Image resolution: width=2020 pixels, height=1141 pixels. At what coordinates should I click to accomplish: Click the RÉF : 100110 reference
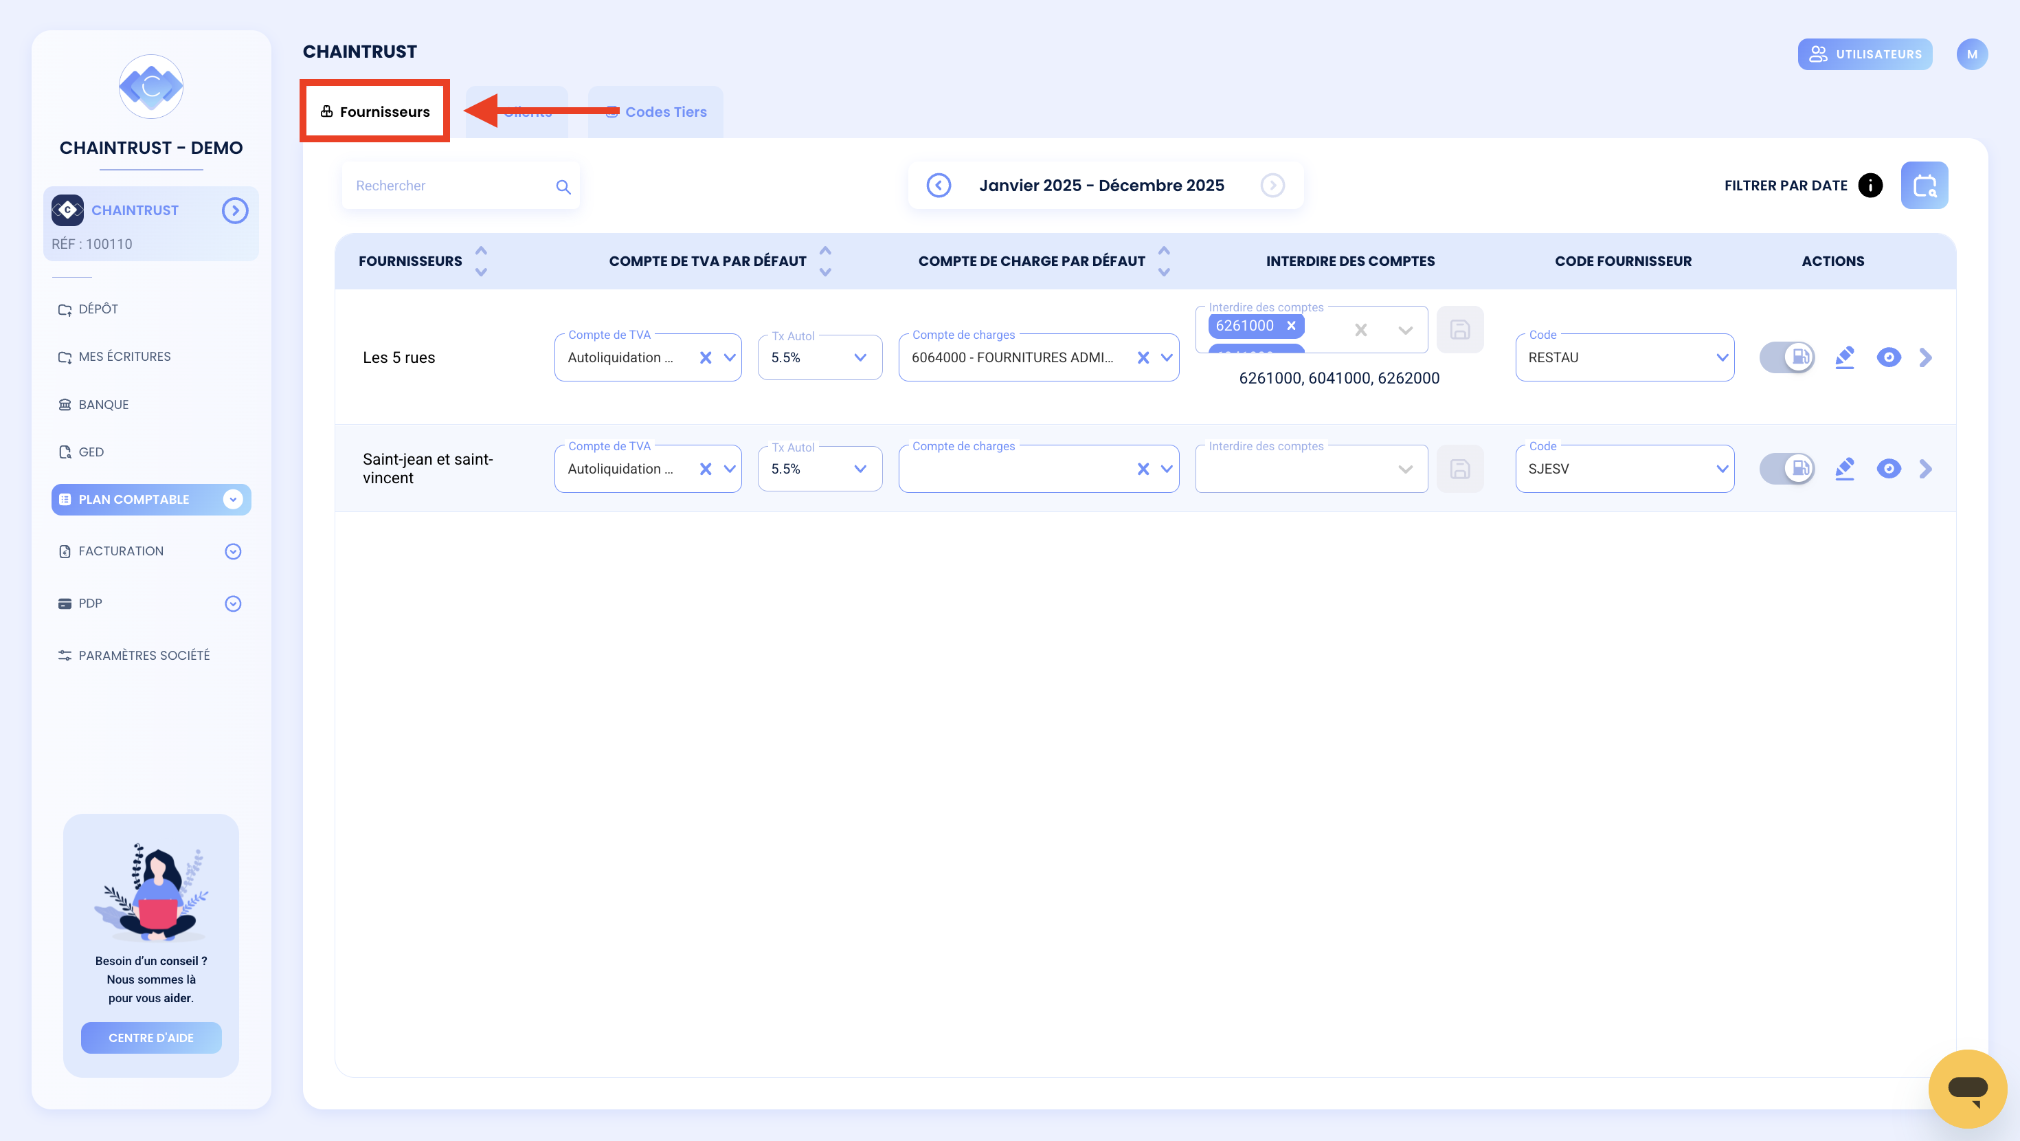92,244
